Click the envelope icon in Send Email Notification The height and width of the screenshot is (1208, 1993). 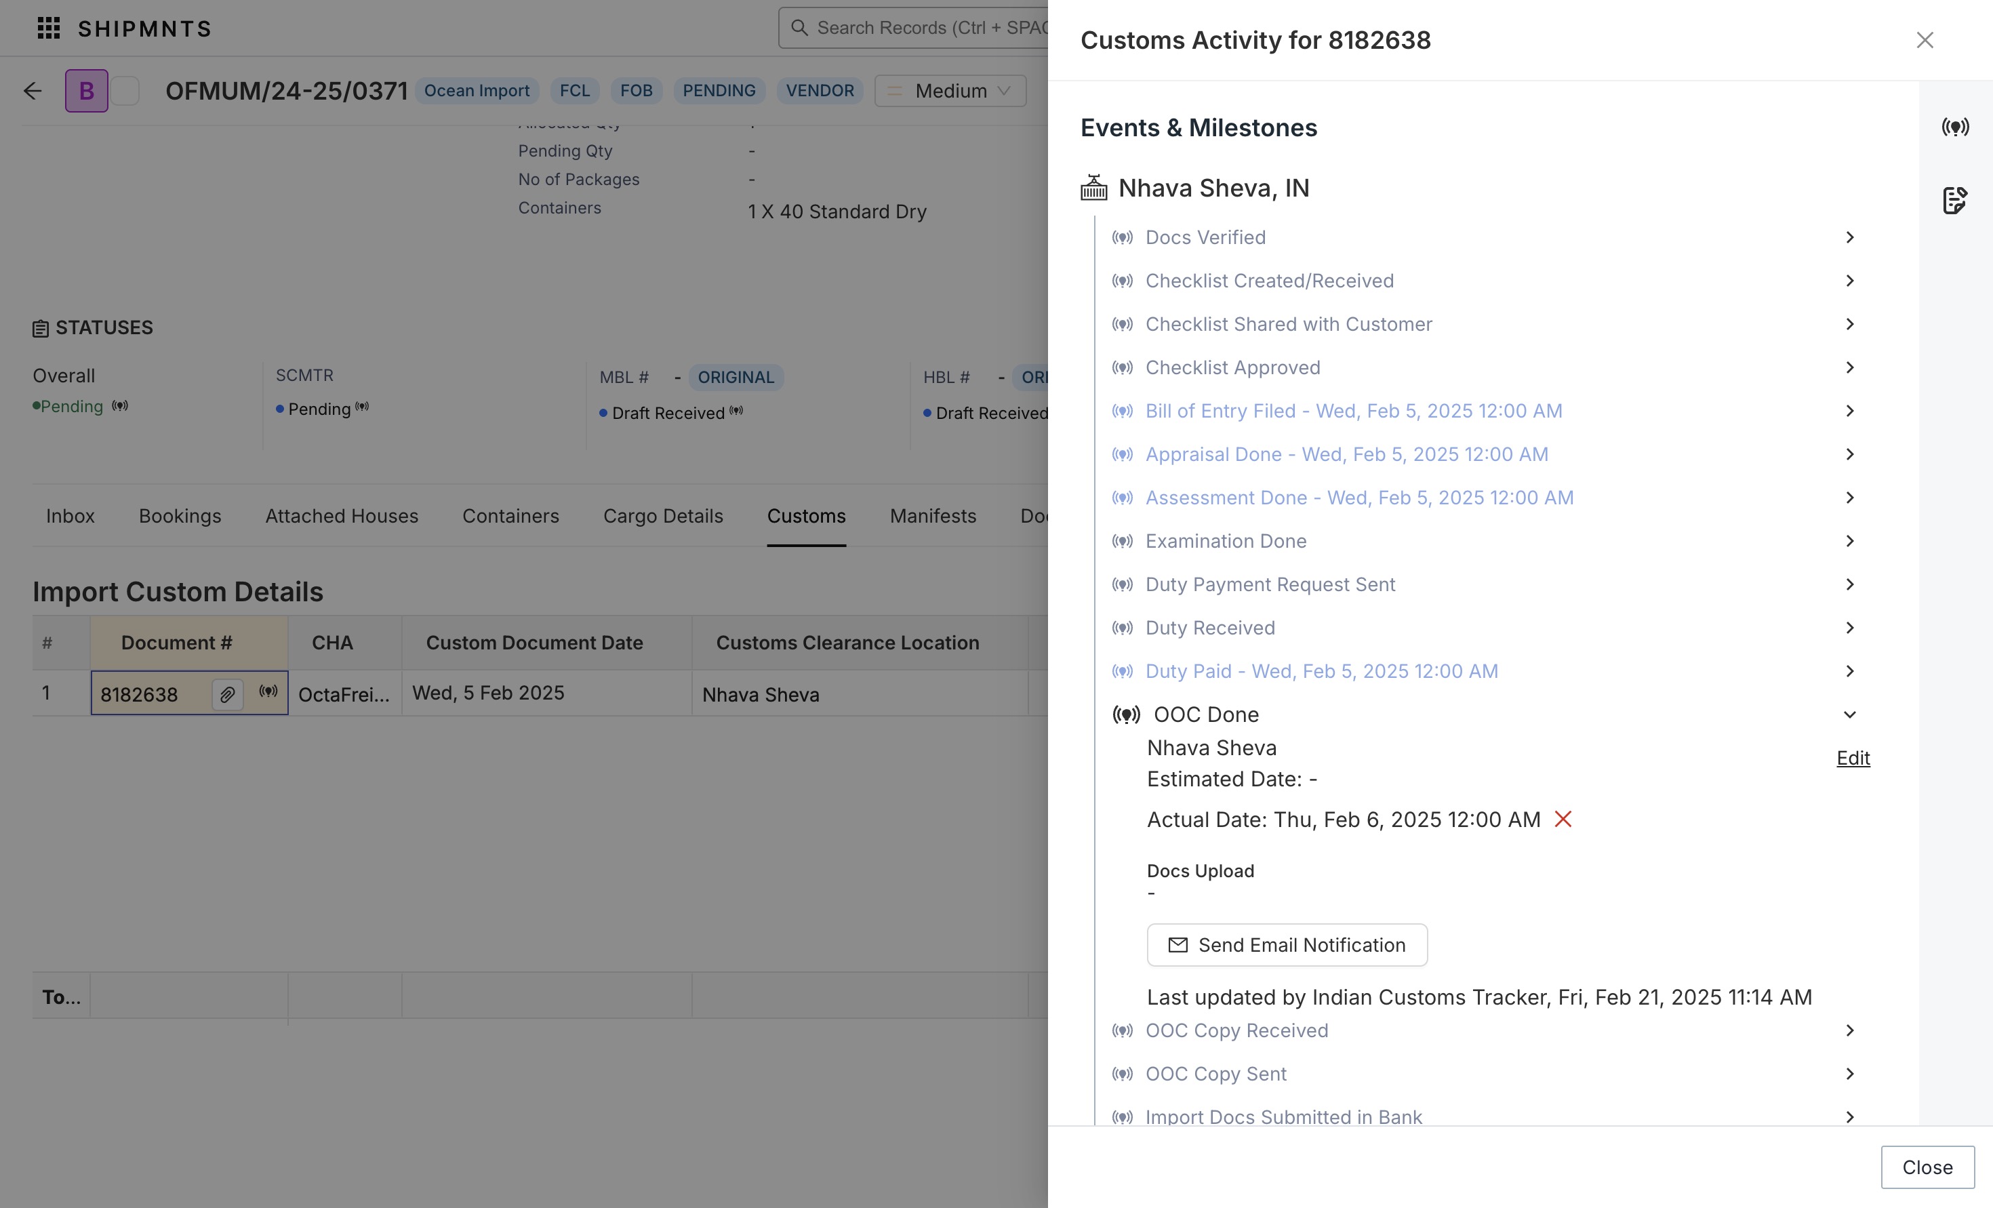1177,944
